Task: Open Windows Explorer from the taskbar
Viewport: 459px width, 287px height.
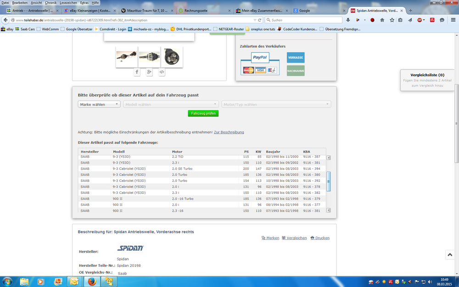Action: [24, 282]
